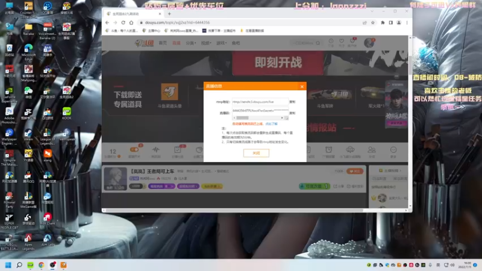Open the Wallpaper Engine desktop shortcut
The image size is (482, 271).
tap(9, 137)
